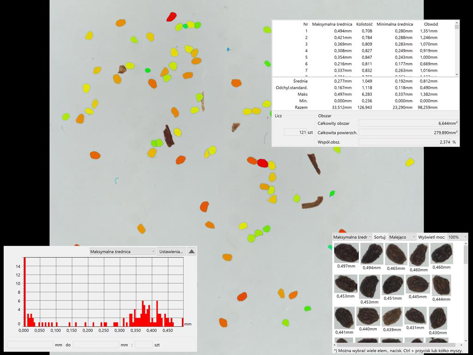Click the Obwód column header

point(431,24)
